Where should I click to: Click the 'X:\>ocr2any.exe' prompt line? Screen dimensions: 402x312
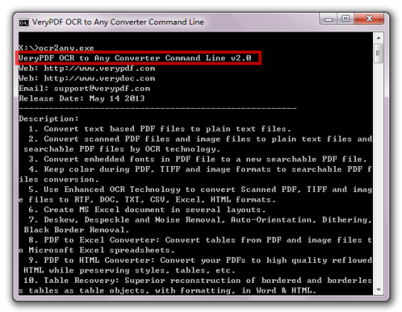click(57, 48)
